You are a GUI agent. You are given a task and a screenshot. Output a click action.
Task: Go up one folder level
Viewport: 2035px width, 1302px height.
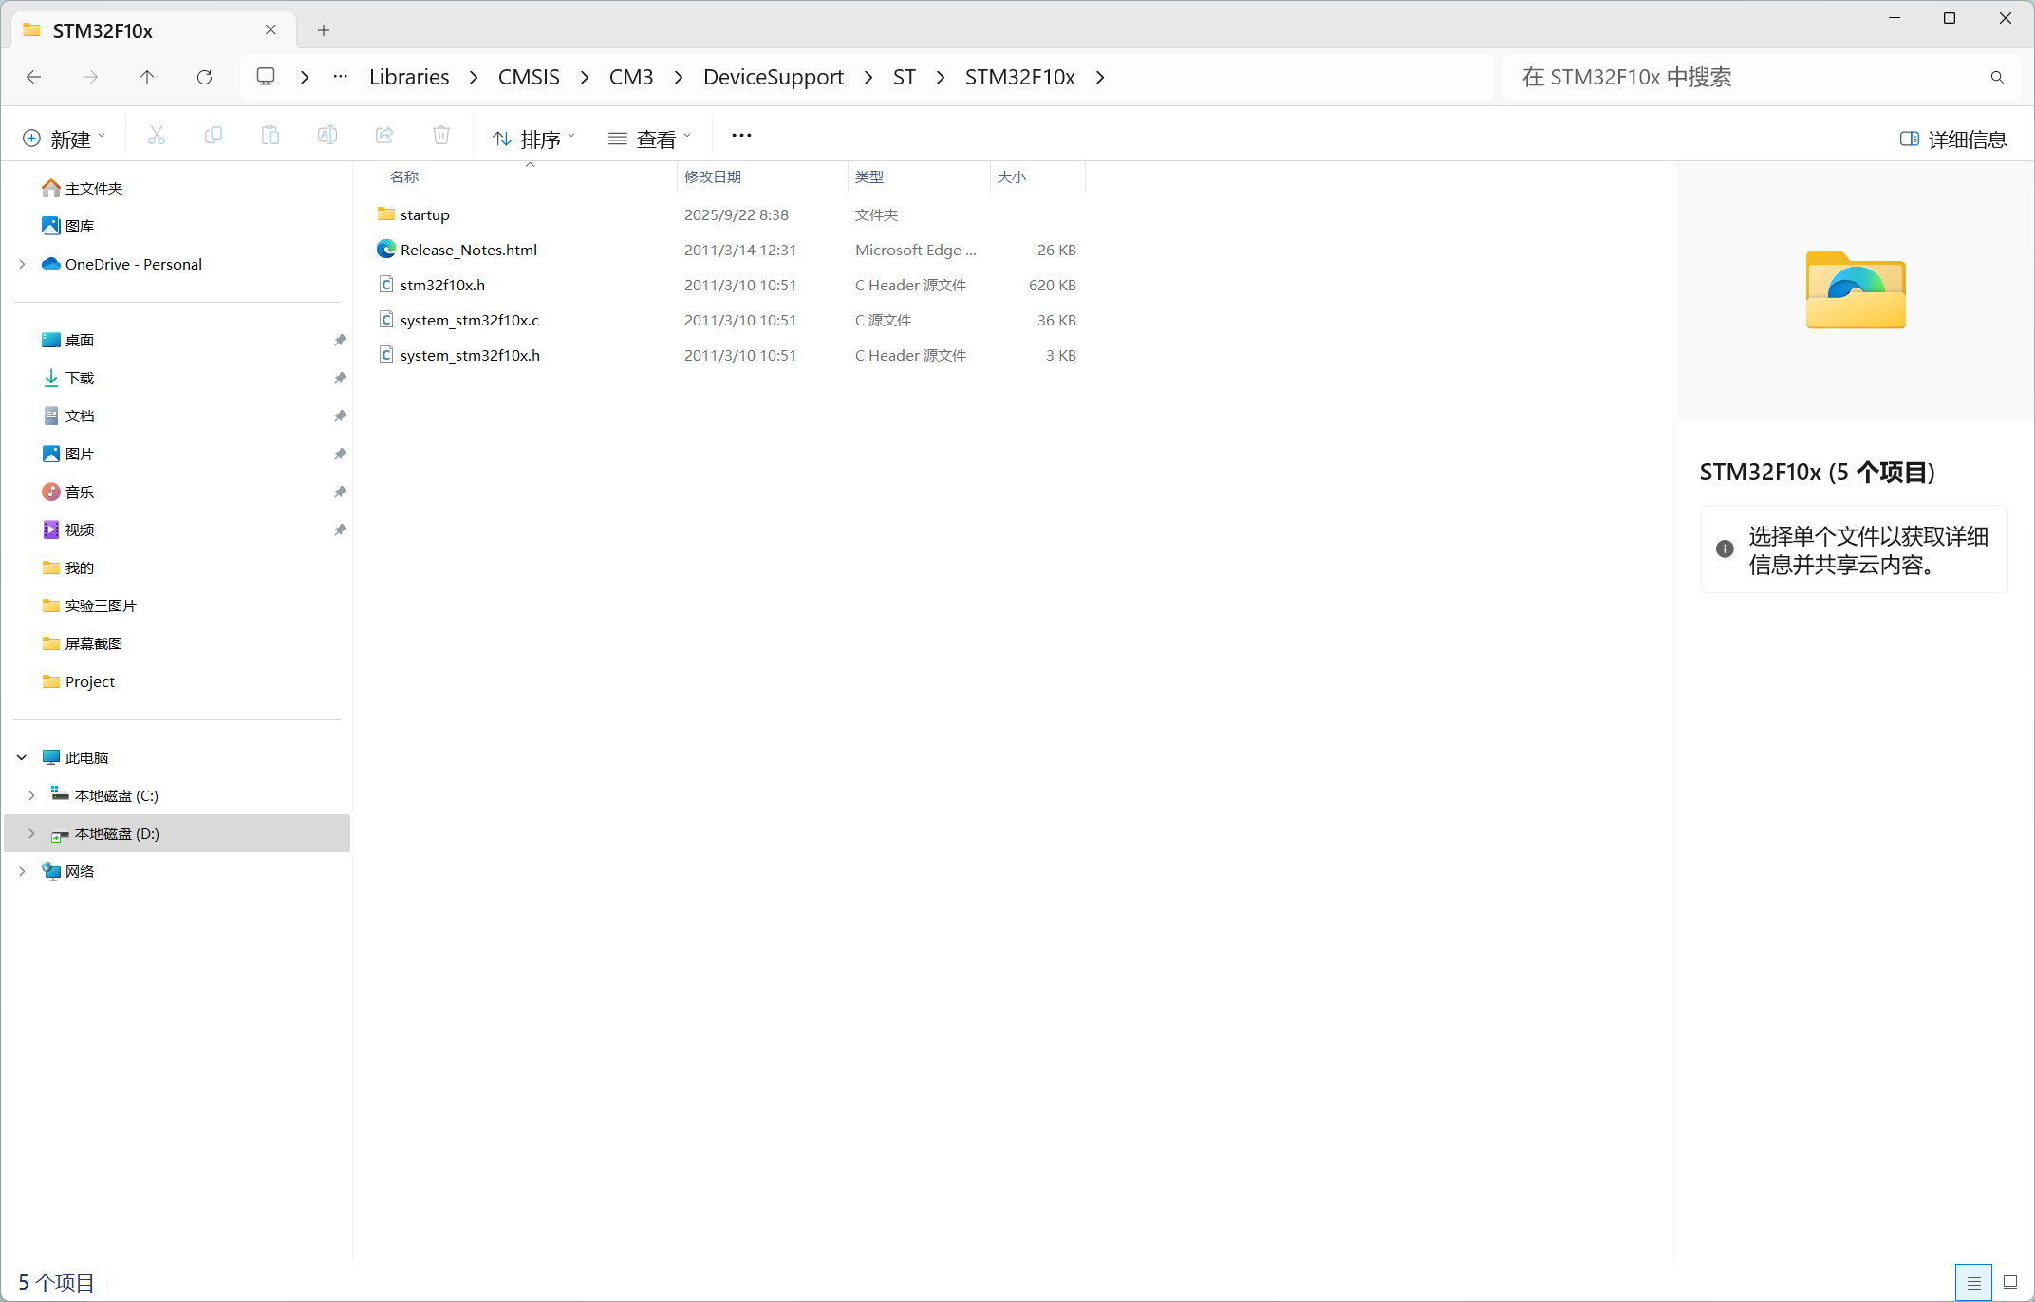[147, 78]
